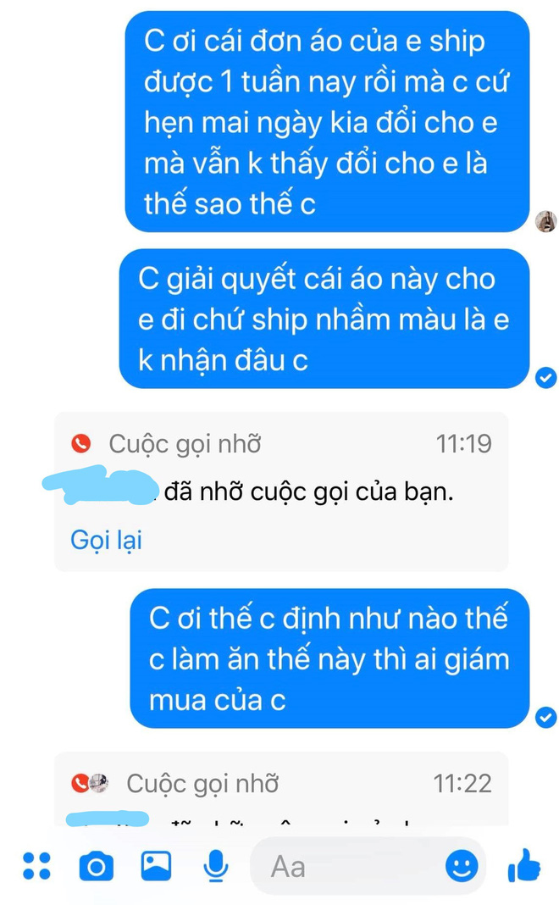
Task: Click the 11:22 timestamp
Action: (462, 783)
